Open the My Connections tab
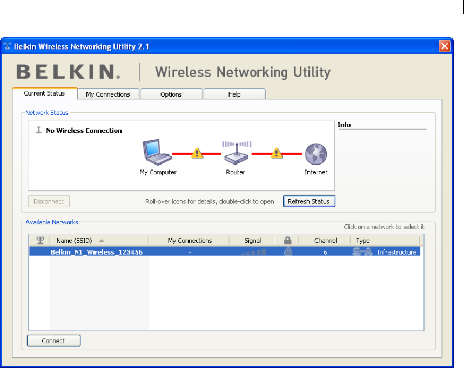This screenshot has width=464, height=368. [108, 94]
